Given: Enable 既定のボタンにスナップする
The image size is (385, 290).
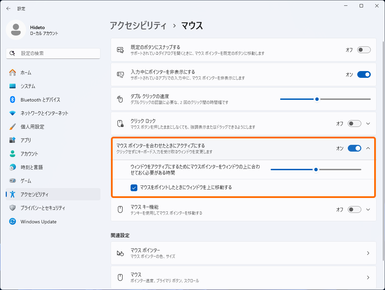Looking at the screenshot, I should click(x=363, y=49).
